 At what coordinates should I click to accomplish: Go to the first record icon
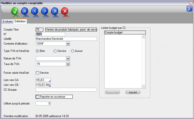coord(25,11)
